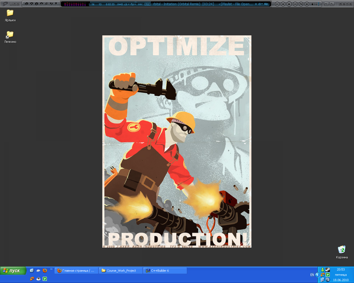Open the Ярлыки desktop folder

click(x=10, y=15)
